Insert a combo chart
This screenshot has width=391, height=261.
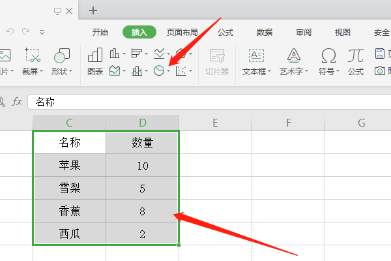point(137,70)
